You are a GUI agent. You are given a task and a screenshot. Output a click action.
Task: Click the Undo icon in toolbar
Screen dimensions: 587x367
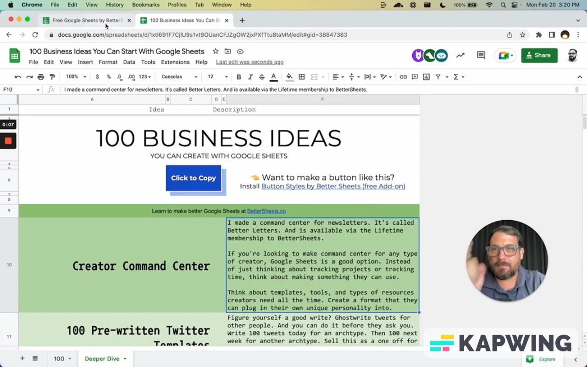18,77
